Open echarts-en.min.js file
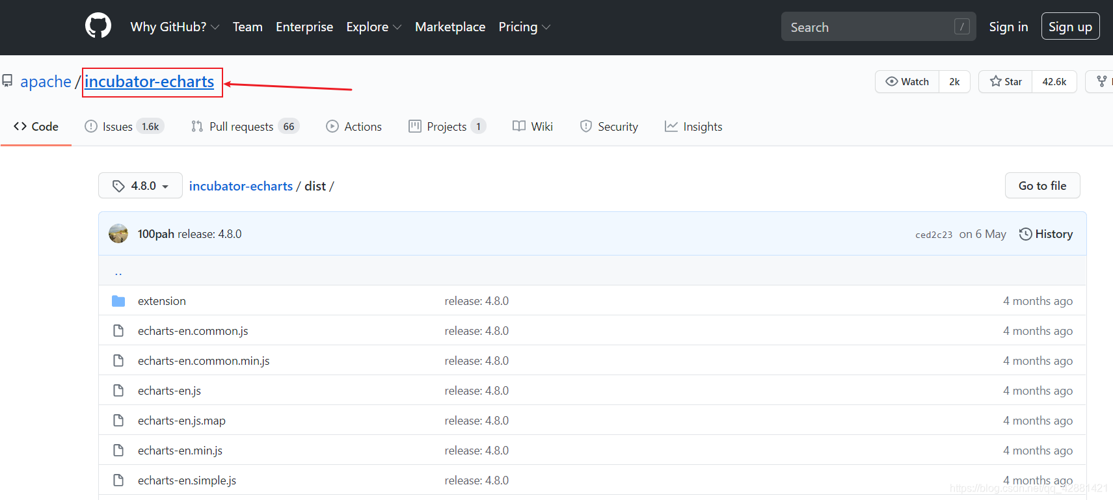This screenshot has width=1113, height=500. [x=180, y=451]
